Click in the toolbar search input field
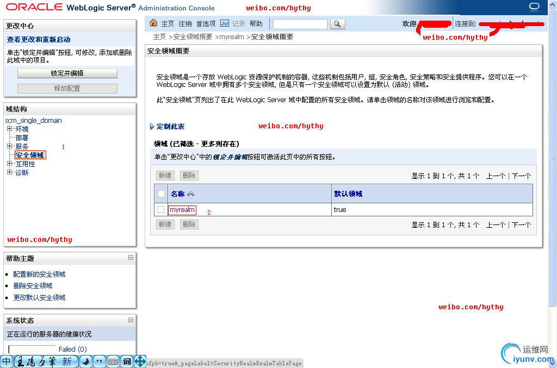 point(300,24)
